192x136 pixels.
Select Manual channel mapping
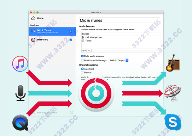(x=82, y=73)
